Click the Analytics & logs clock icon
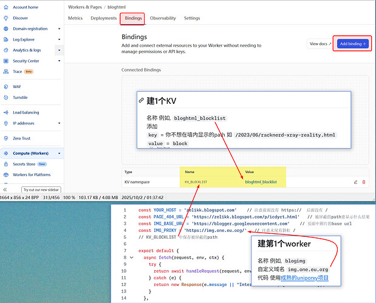This screenshot has width=376, height=303. tap(6, 50)
